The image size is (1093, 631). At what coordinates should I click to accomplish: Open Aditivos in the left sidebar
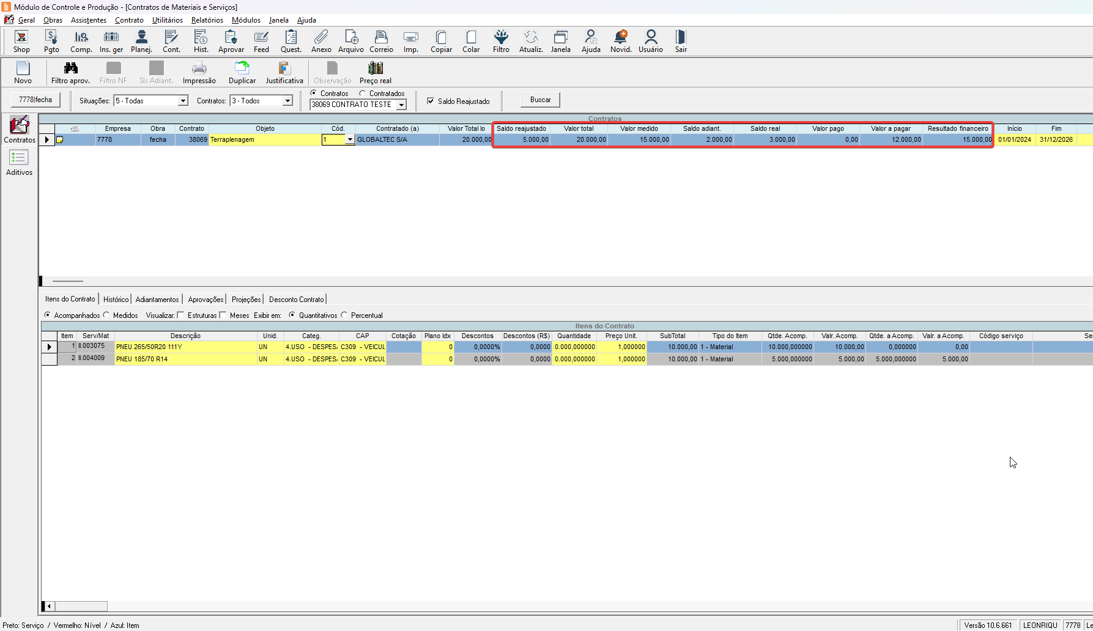click(x=19, y=163)
